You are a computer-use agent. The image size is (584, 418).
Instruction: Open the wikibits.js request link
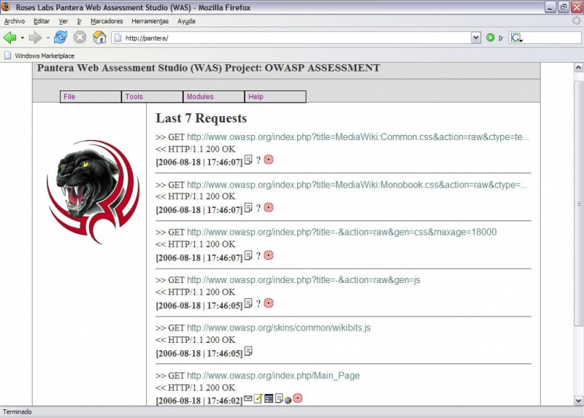(x=278, y=328)
